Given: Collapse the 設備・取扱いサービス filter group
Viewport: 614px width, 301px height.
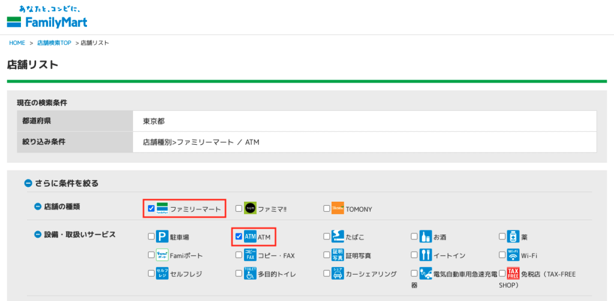Looking at the screenshot, I should (38, 235).
